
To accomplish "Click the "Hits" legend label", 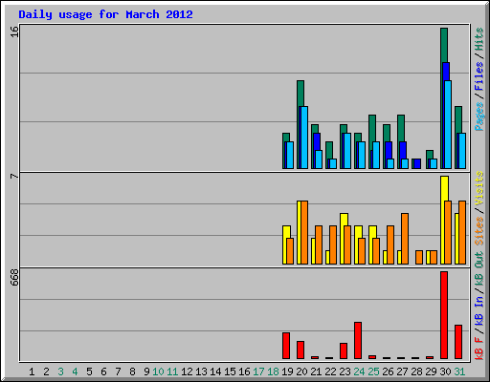I will pos(479,39).
